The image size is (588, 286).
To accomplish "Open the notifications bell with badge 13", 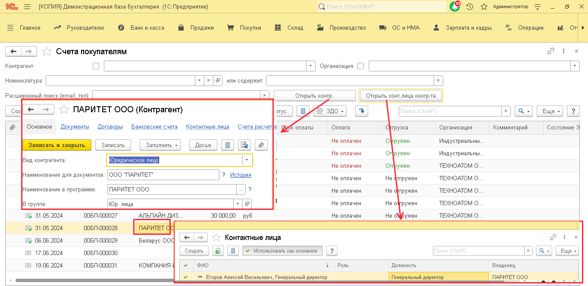I will coord(455,6).
